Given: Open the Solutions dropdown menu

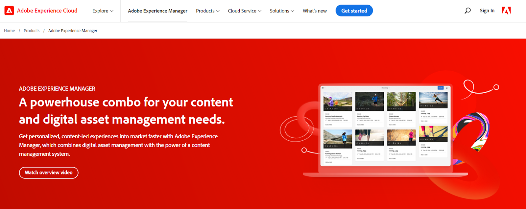Looking at the screenshot, I should pyautogui.click(x=282, y=11).
